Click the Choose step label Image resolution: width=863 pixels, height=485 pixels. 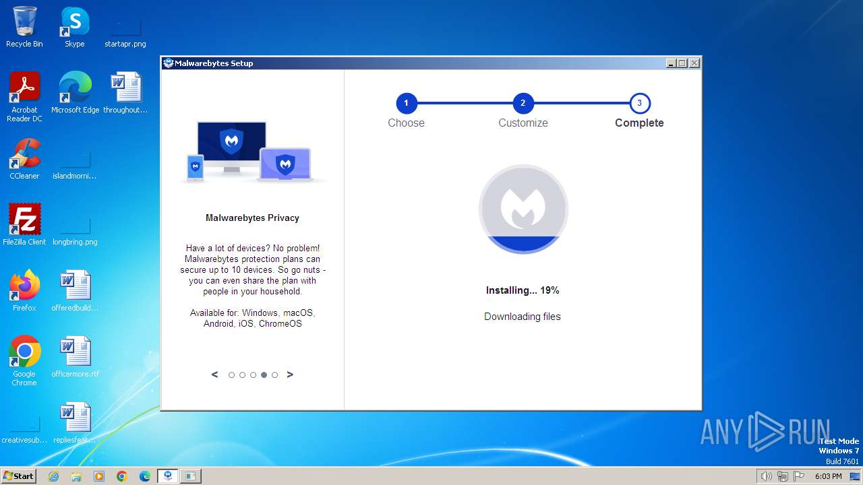point(406,123)
